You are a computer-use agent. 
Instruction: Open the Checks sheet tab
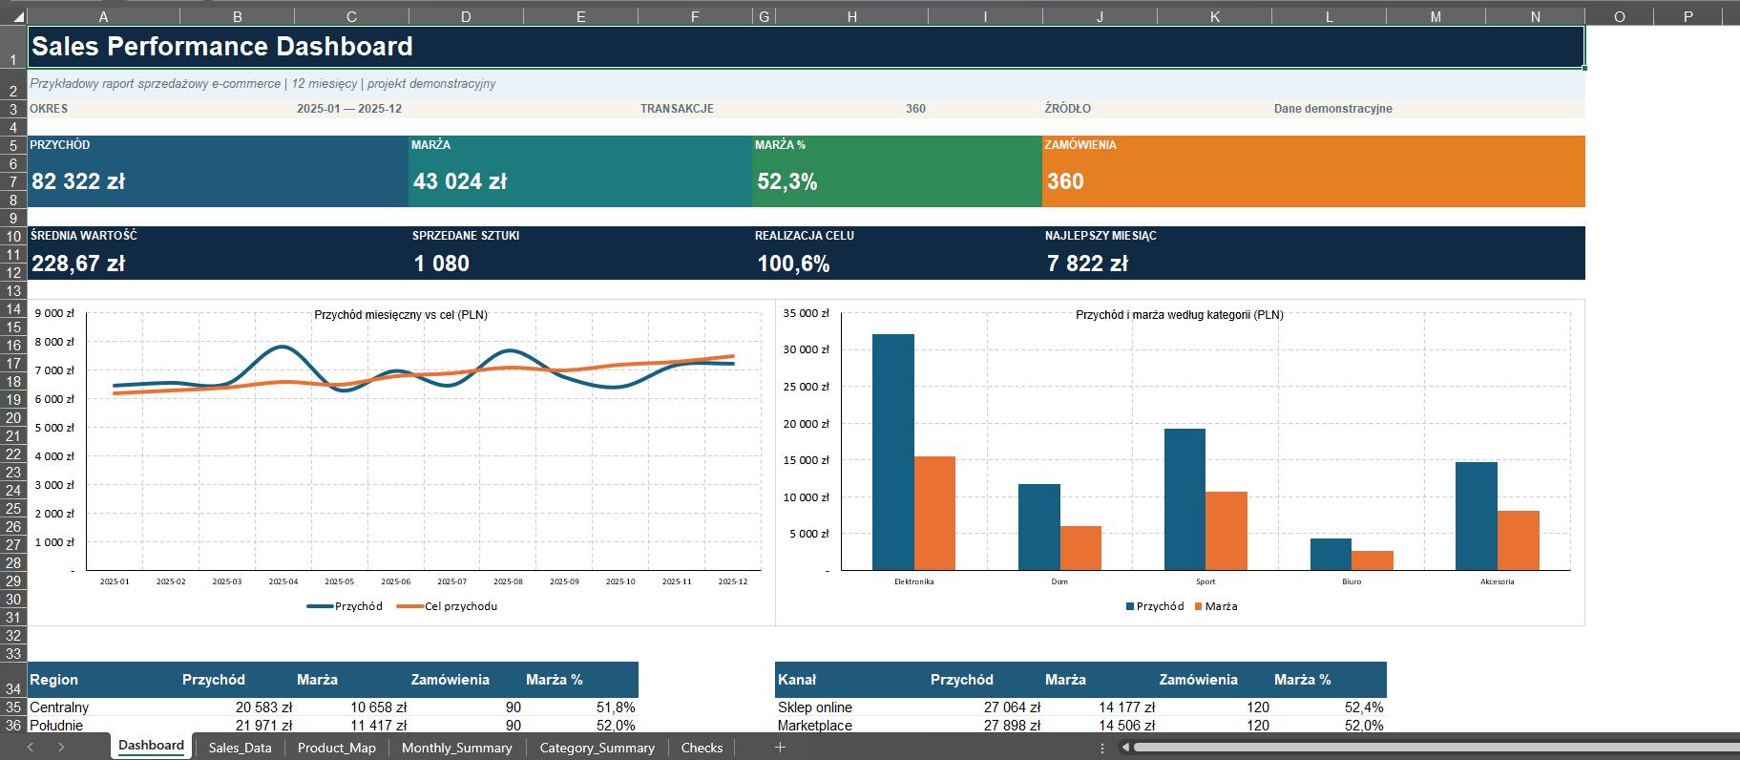[702, 748]
